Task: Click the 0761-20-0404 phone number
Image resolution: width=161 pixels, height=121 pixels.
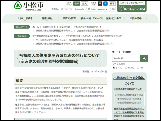Action: [x=134, y=9]
